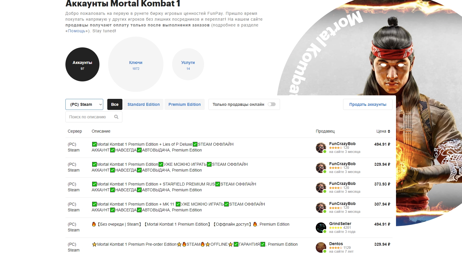Open the Ключи category circle
Screen dimensions: 462x255
pos(136,64)
